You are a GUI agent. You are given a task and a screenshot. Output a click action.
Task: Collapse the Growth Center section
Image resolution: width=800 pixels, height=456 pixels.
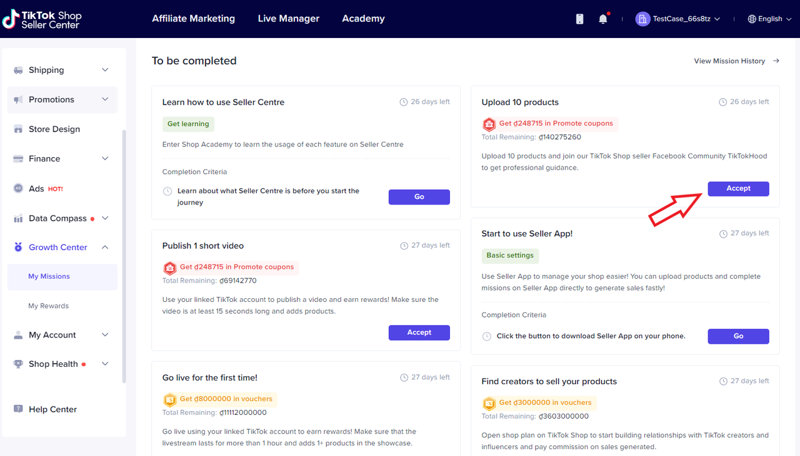[105, 248]
